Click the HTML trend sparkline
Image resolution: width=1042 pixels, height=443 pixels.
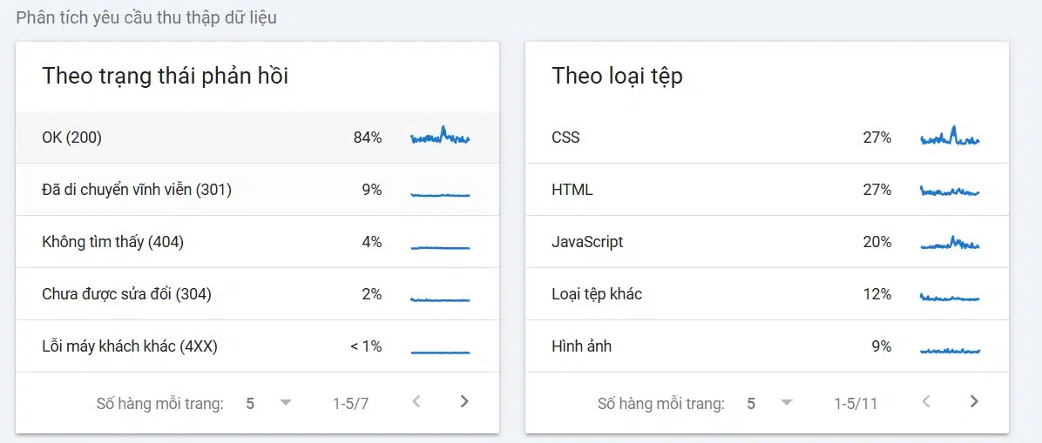pos(950,191)
